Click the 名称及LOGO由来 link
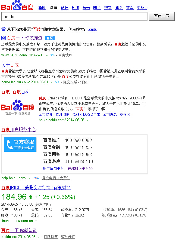This screenshot has width=182, height=241. pos(86,114)
